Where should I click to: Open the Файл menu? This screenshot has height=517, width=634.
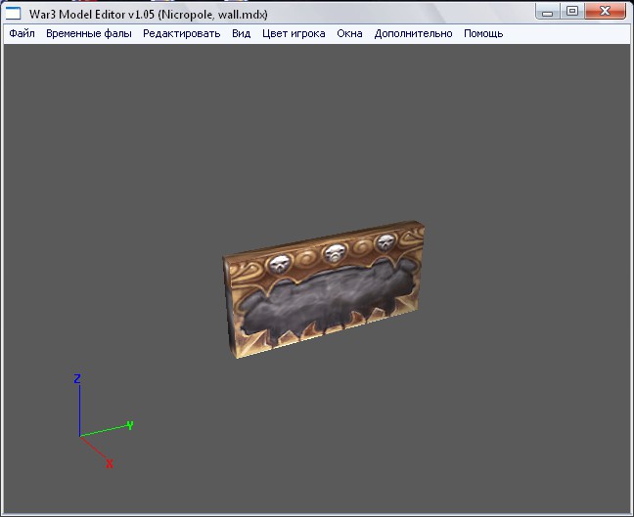coord(22,33)
